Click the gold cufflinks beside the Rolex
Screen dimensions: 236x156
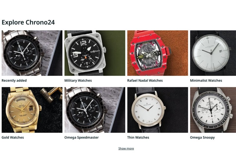(51, 94)
